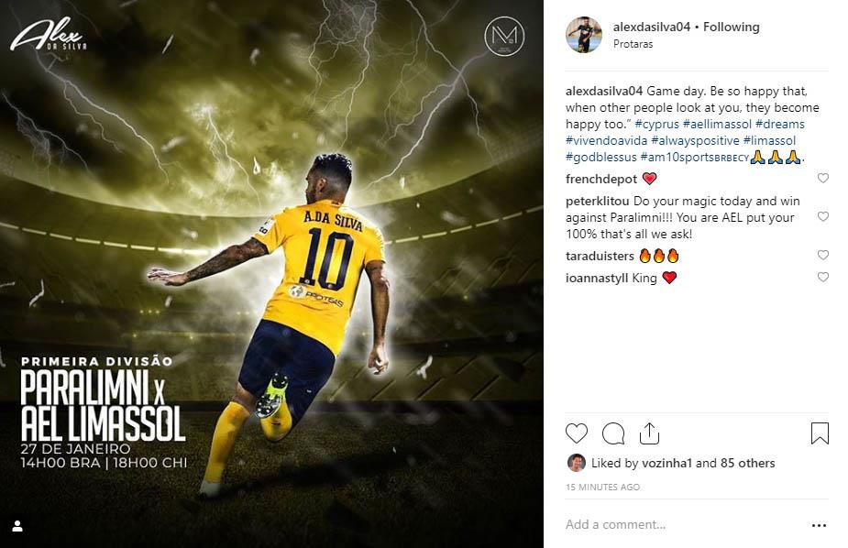Screen dimensions: 848x548
Task: Open the Protaras location link
Action: [x=633, y=44]
